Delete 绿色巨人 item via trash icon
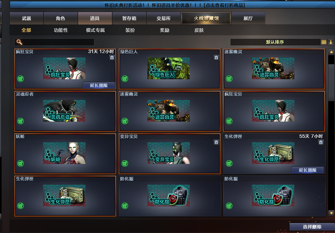The height and width of the screenshot is (233, 335). [x=216, y=58]
